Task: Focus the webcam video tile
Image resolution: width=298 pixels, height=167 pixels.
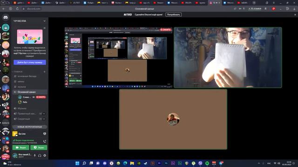Action: coord(228,58)
